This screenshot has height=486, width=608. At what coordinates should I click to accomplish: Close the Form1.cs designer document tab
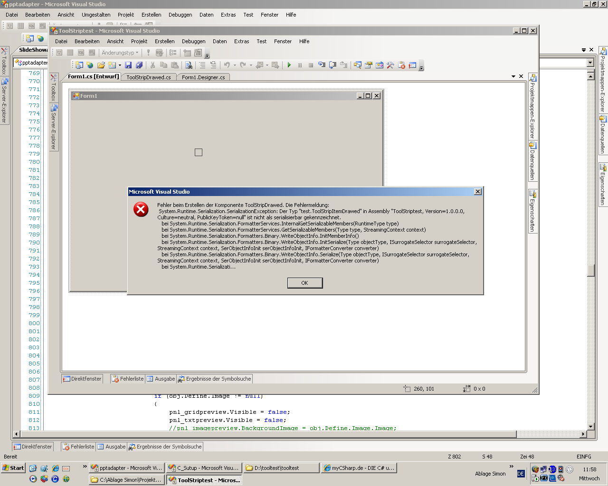pos(521,76)
